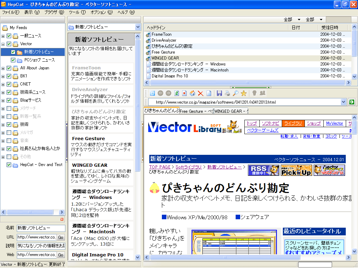Open the ツール(T) menu
Screen dimensions: 358x269
[77, 12]
